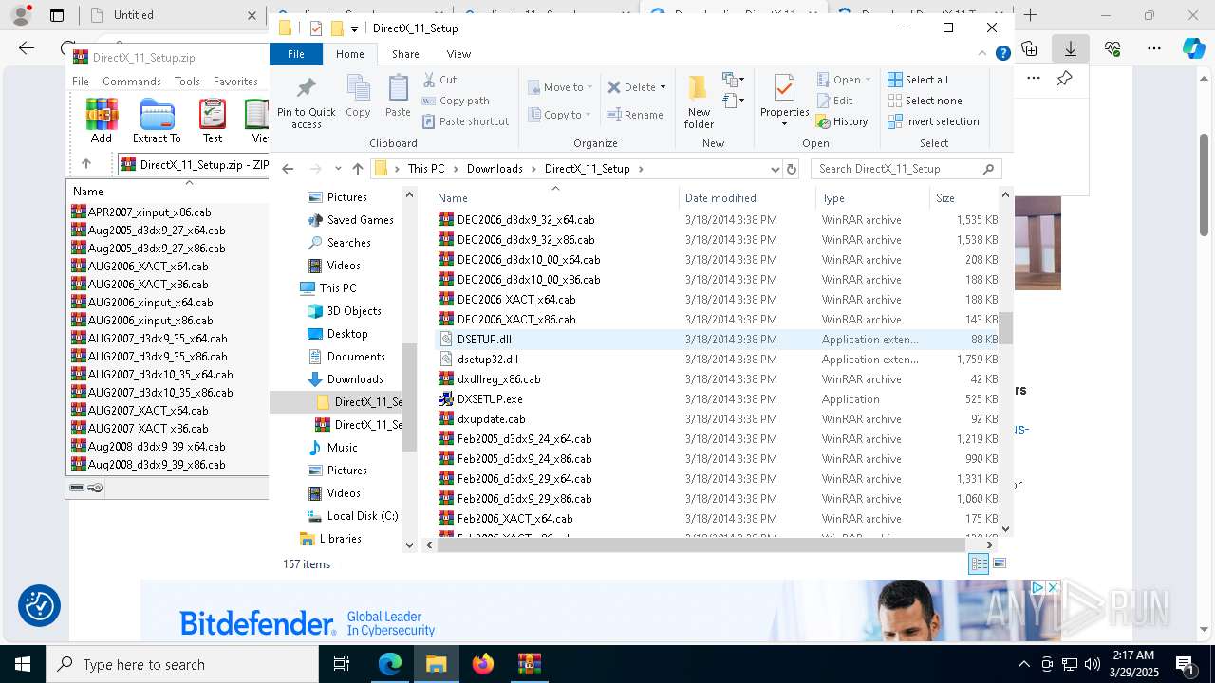
Task: Click the Paste ribbon icon
Action: pyautogui.click(x=398, y=97)
